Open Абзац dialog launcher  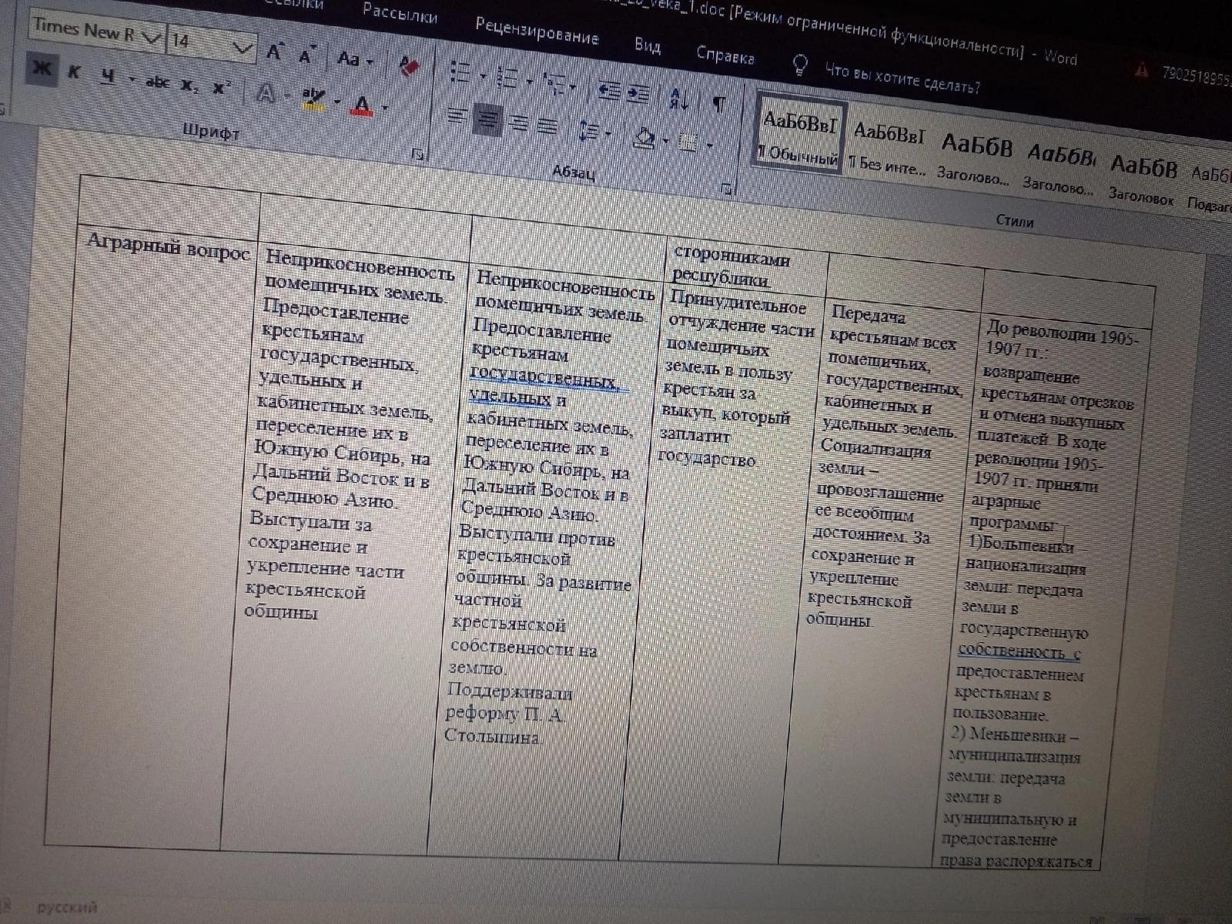click(726, 187)
